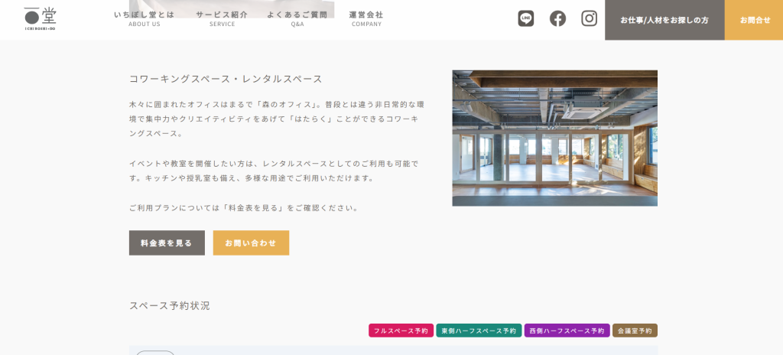Open the Facebook page icon
This screenshot has height=355, width=783.
pos(557,18)
